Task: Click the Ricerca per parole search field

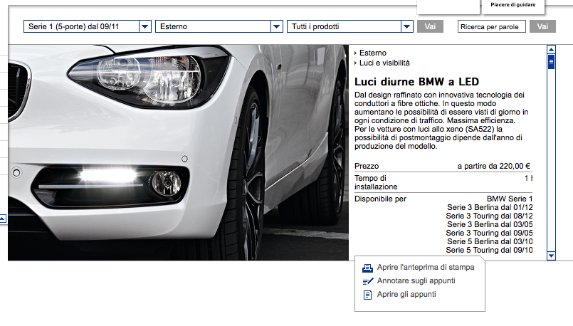Action: 491,26
